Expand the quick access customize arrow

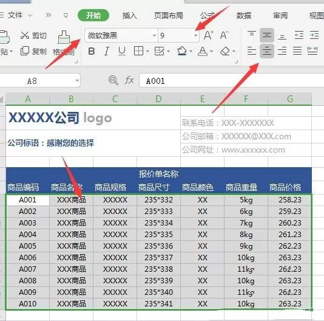pyautogui.click(x=66, y=15)
